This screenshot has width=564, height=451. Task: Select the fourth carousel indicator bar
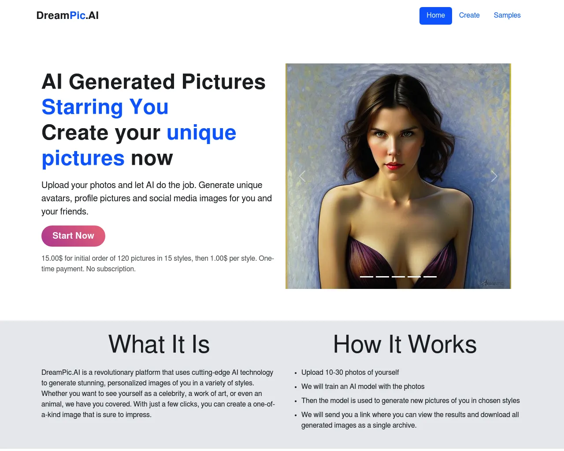[x=414, y=277]
